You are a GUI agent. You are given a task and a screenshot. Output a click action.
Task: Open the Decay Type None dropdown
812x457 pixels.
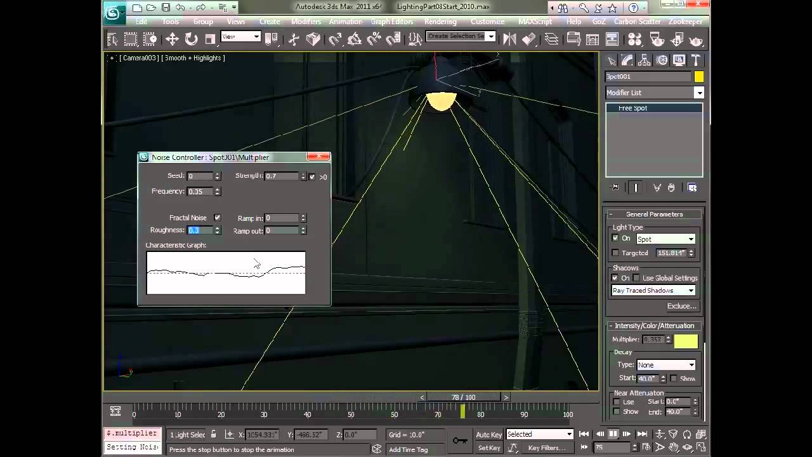click(666, 365)
